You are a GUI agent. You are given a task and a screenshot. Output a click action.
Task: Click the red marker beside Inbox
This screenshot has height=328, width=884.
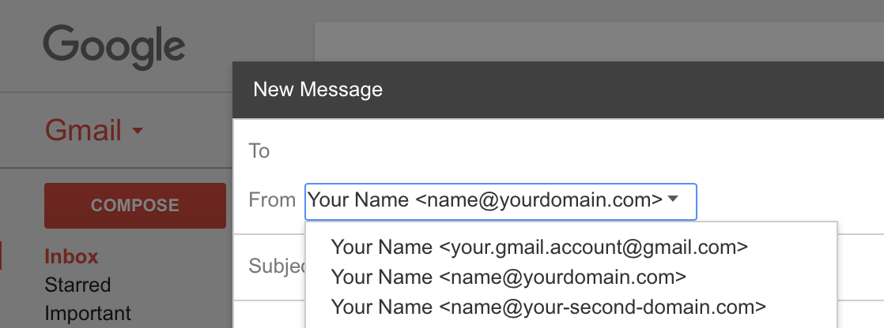click(x=1, y=256)
